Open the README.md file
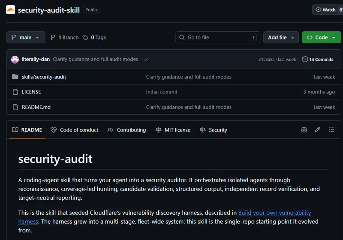The image size is (343, 240). click(36, 107)
